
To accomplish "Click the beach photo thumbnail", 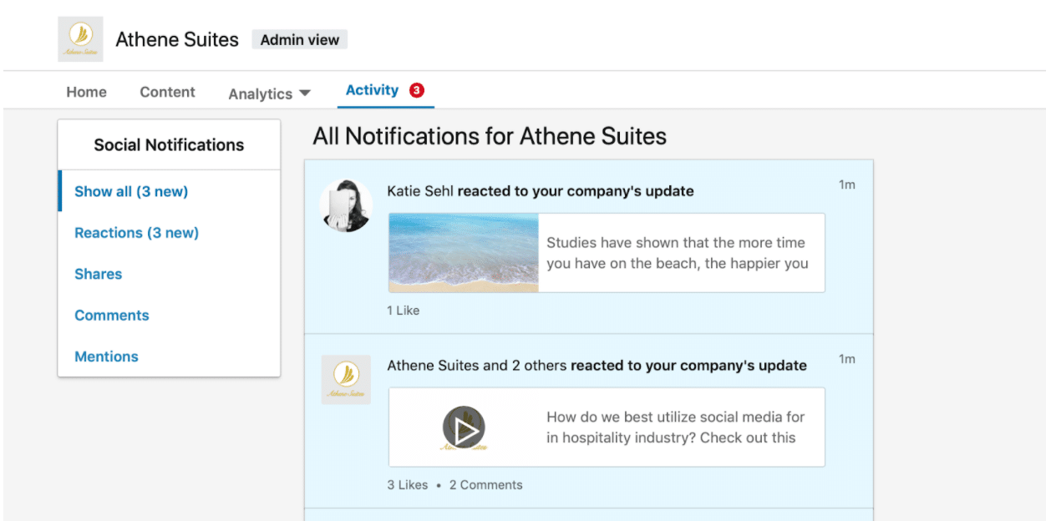I will [x=463, y=252].
